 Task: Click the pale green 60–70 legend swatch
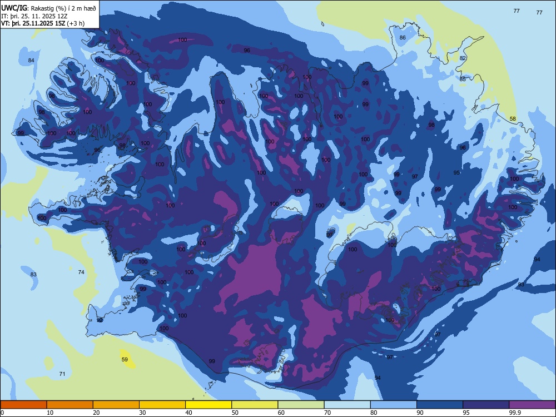tap(301, 405)
